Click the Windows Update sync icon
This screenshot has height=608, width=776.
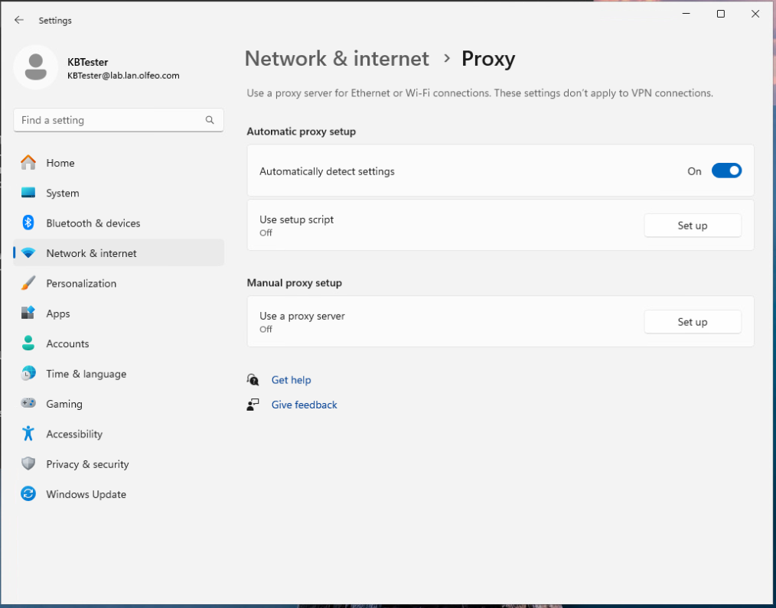(28, 494)
